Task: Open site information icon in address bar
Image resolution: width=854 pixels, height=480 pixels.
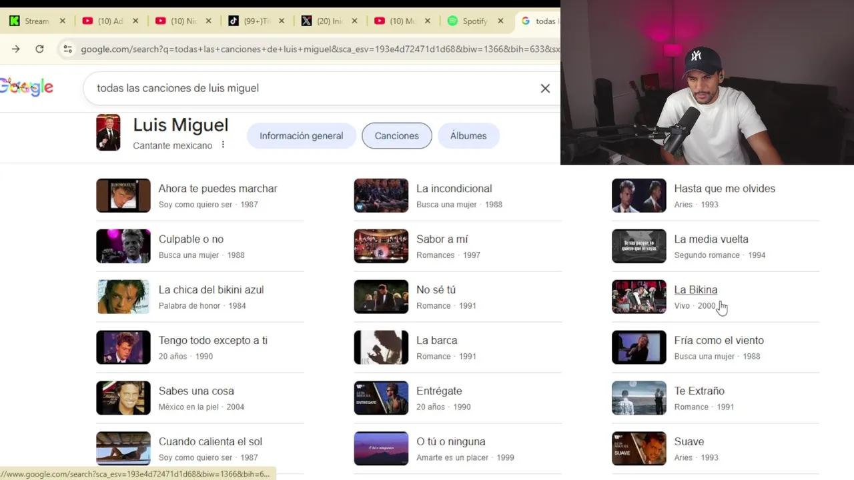Action: click(67, 49)
